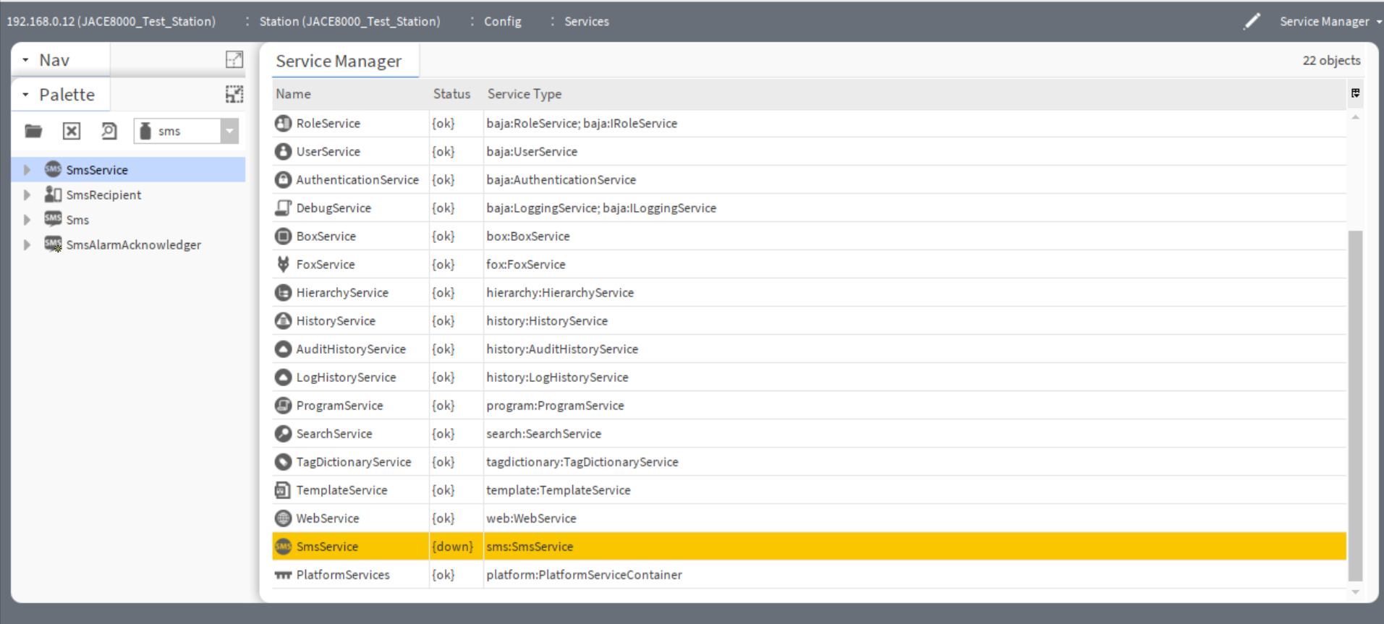Click the open palette folder icon
Screen dimensions: 1384x624
point(33,131)
